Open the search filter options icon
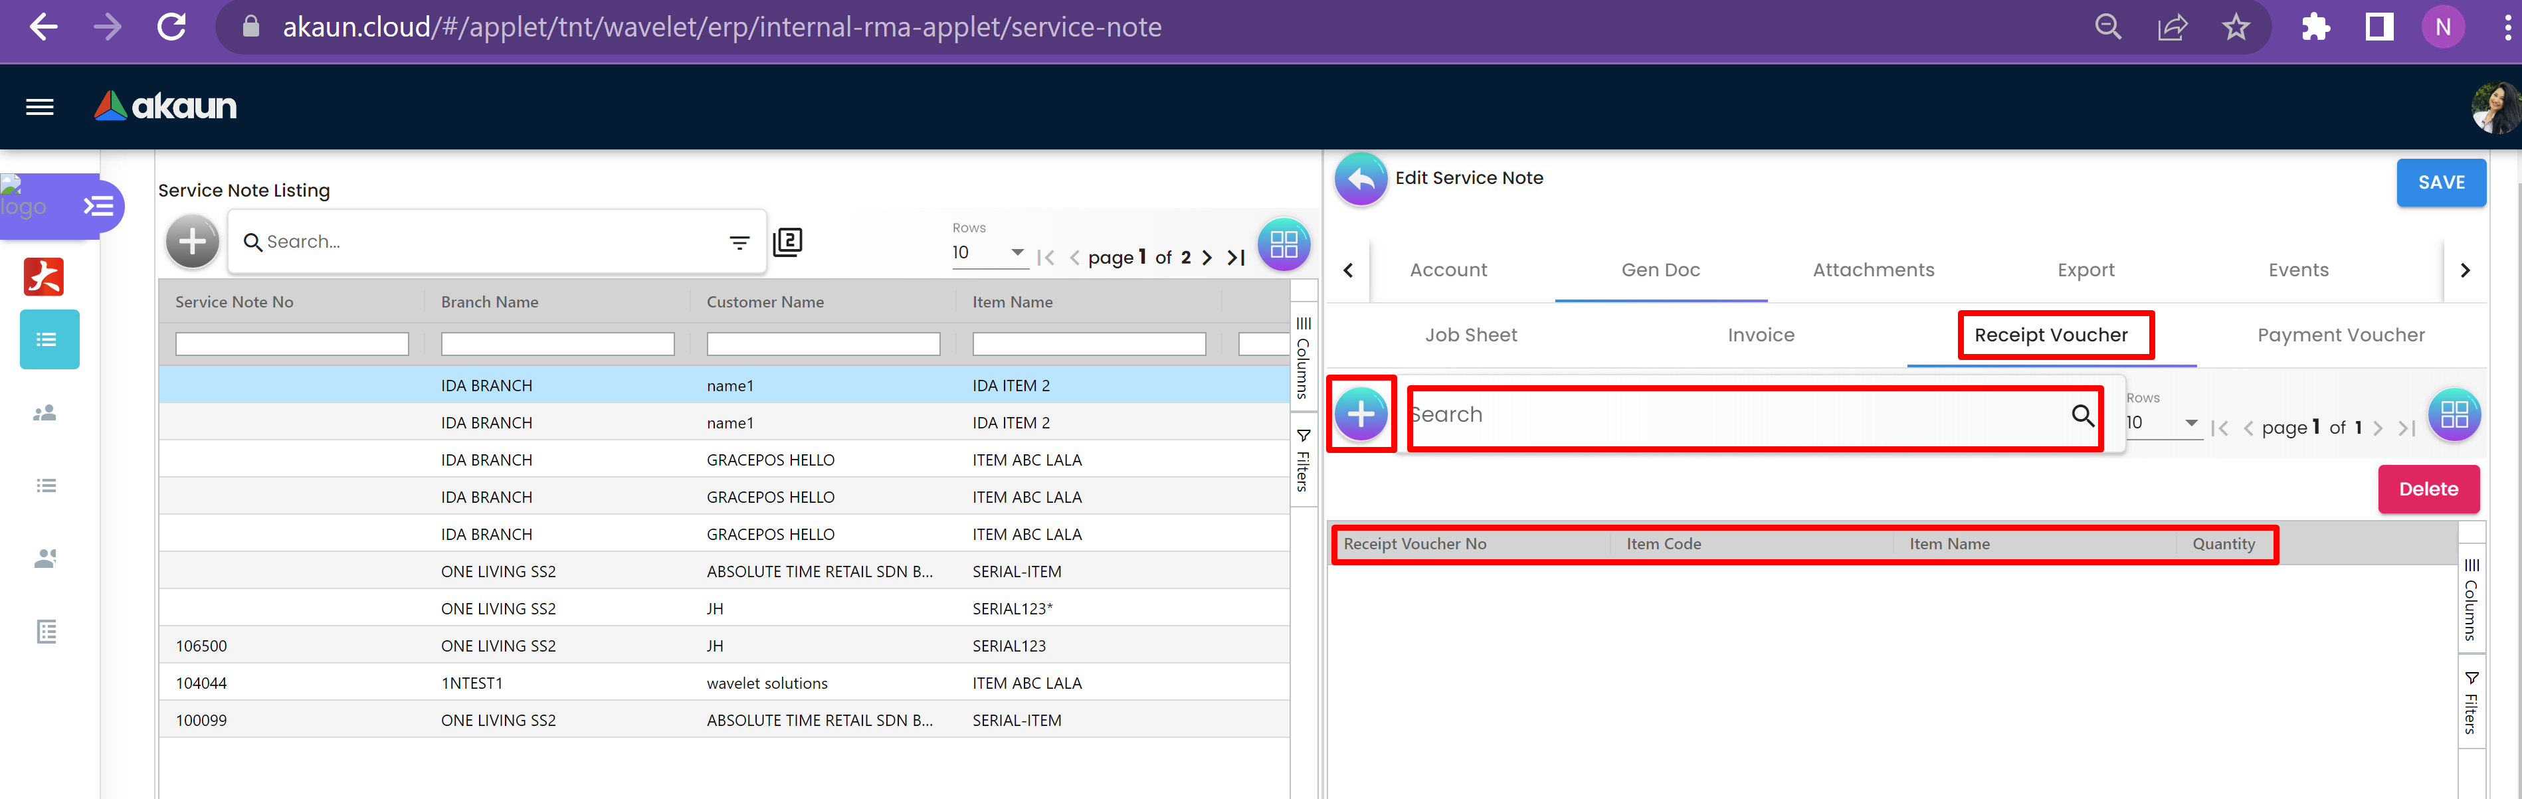 739,242
